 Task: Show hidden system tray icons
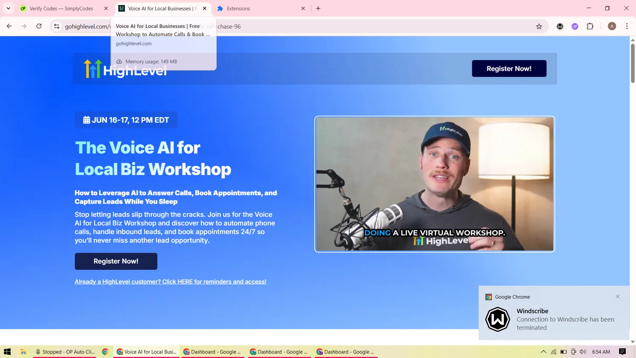click(543, 352)
